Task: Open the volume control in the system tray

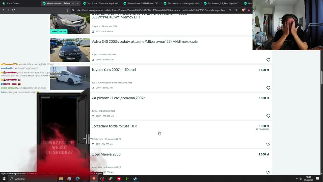Action: [x=301, y=179]
